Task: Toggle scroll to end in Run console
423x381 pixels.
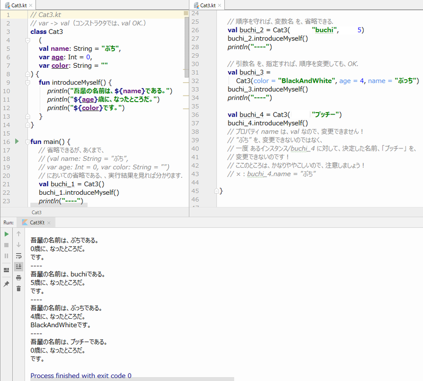Action: [18, 266]
